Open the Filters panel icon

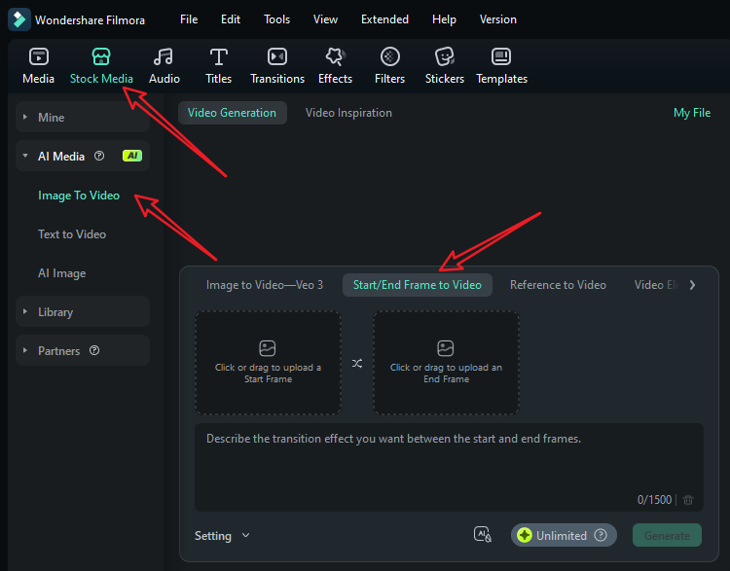[x=389, y=56]
